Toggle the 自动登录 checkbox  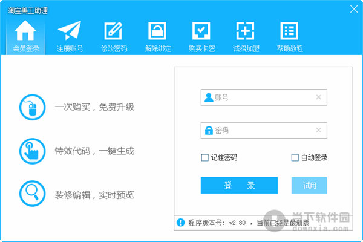295,158
